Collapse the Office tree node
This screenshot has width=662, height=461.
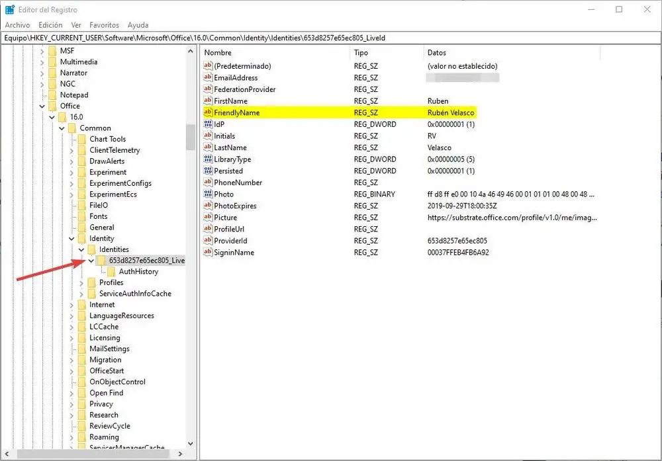pyautogui.click(x=42, y=106)
